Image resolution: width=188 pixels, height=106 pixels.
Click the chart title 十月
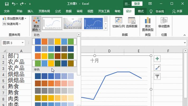94,60
